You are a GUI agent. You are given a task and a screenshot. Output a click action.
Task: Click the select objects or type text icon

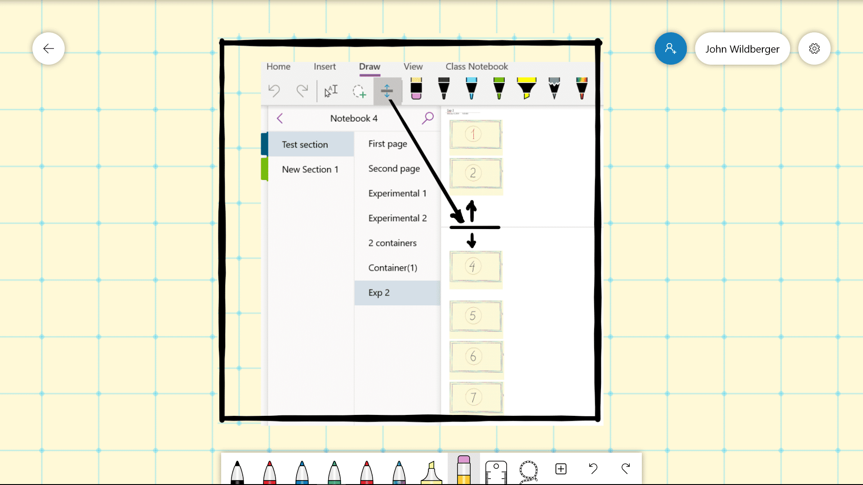click(x=331, y=91)
